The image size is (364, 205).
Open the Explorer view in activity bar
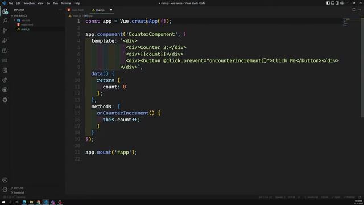tap(5, 11)
